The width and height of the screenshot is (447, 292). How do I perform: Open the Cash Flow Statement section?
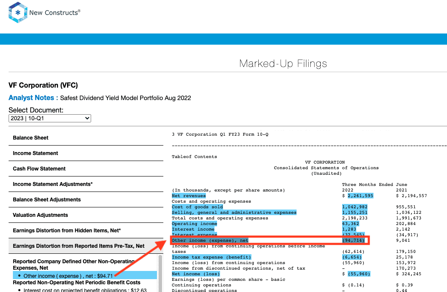click(86, 169)
